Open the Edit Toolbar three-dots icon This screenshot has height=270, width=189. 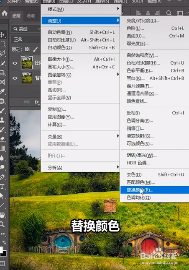3,234
